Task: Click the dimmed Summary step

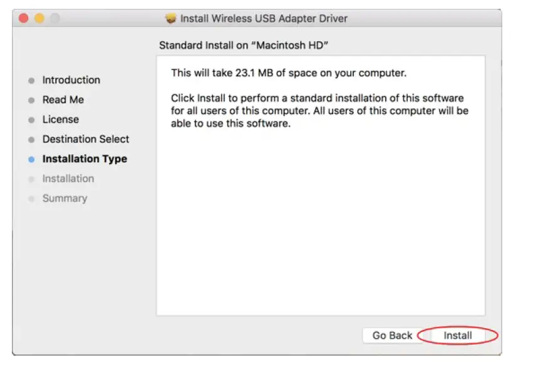Action: coord(65,199)
